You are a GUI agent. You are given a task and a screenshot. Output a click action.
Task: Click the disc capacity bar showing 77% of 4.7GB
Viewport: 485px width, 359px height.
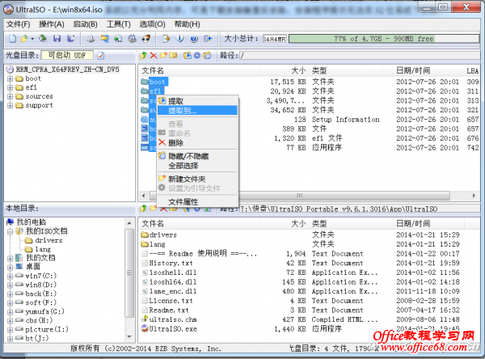pos(384,39)
